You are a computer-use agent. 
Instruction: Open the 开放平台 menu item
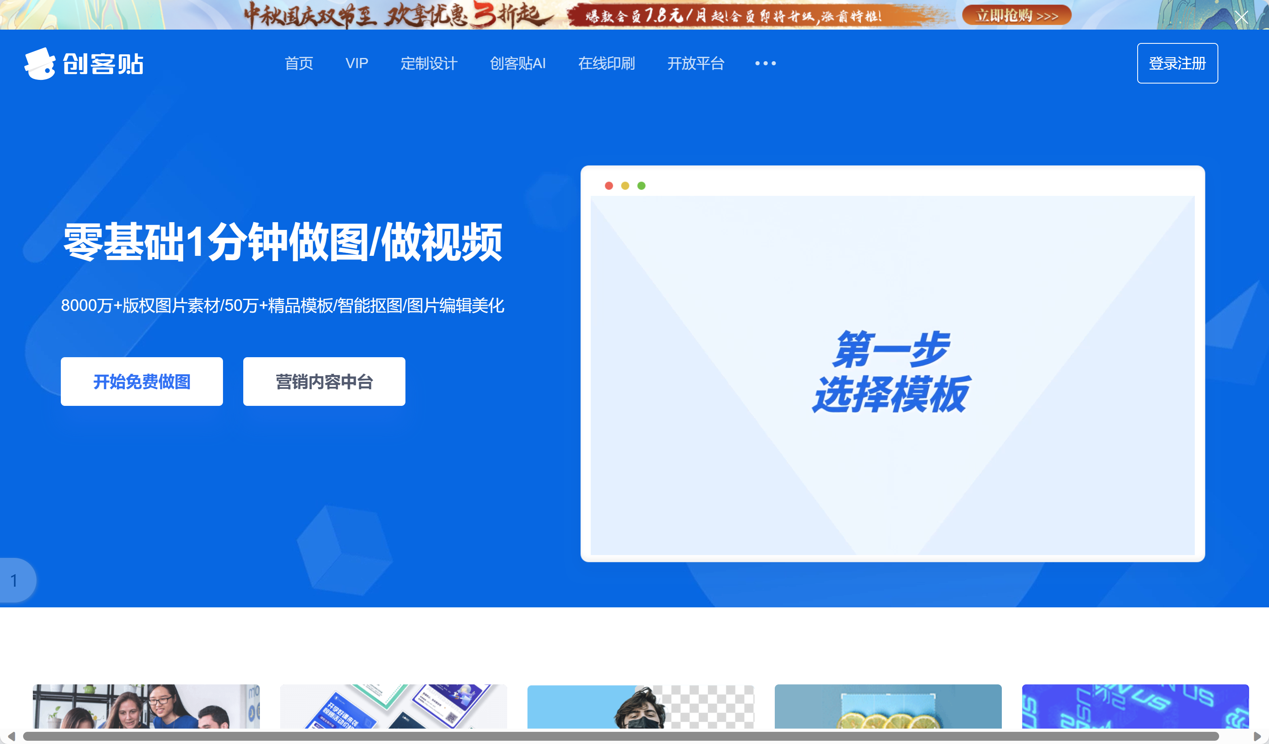[x=696, y=64]
